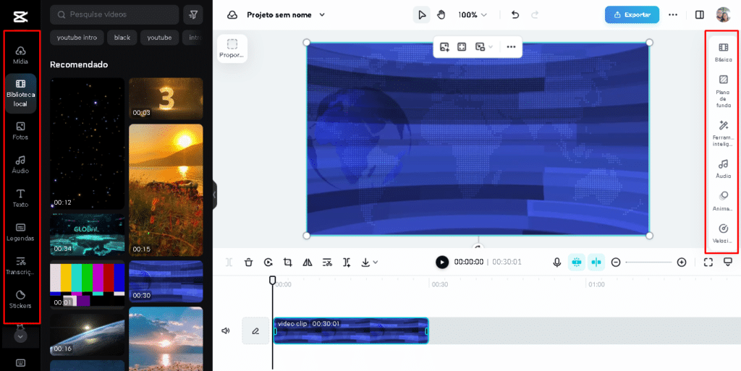This screenshot has height=371, width=741.
Task: Open the Velocidade properties tab
Action: (723, 234)
